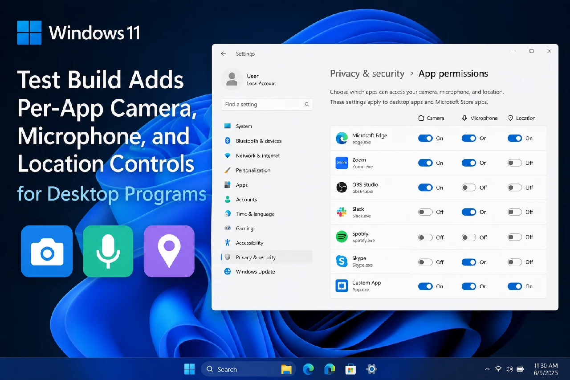Open Personalization in the sidebar
Viewport: 570px width, 380px height.
point(267,170)
